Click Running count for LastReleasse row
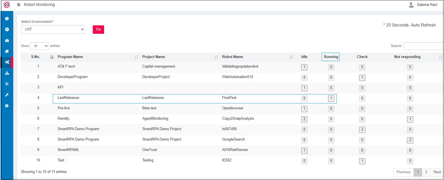This screenshot has width=444, height=180. click(x=331, y=98)
